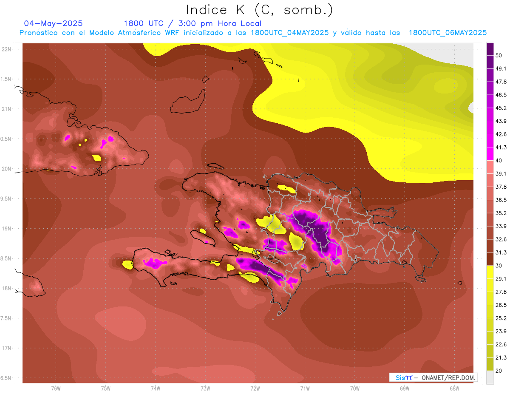Click the "72W" longitude label
The height and width of the screenshot is (394, 510).
pyautogui.click(x=255, y=388)
